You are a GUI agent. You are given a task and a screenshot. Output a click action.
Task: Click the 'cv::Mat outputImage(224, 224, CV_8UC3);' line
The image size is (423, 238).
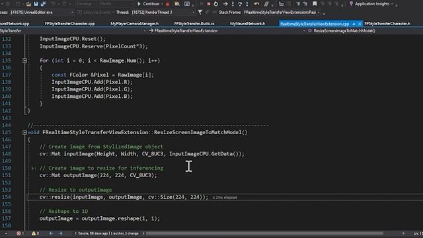click(x=98, y=175)
